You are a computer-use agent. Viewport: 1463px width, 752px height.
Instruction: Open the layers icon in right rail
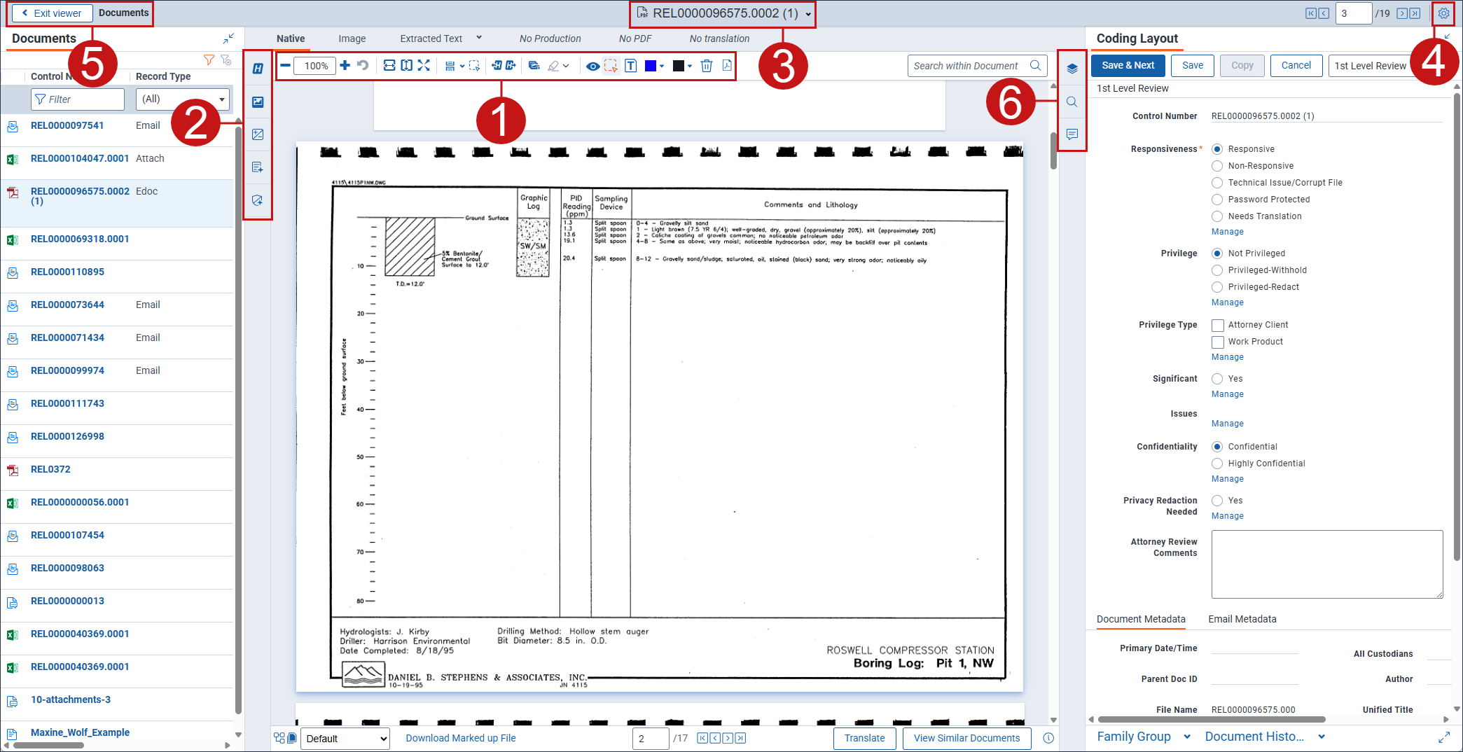coord(1072,69)
